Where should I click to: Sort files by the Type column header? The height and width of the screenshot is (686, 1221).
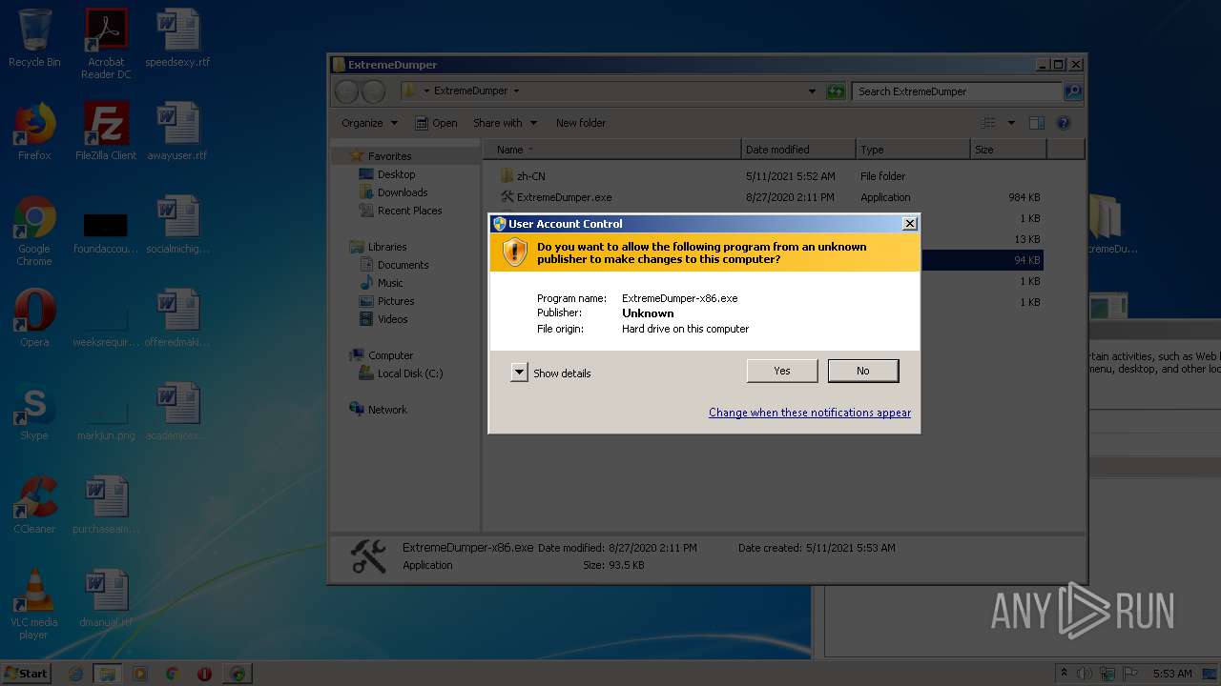tap(913, 150)
